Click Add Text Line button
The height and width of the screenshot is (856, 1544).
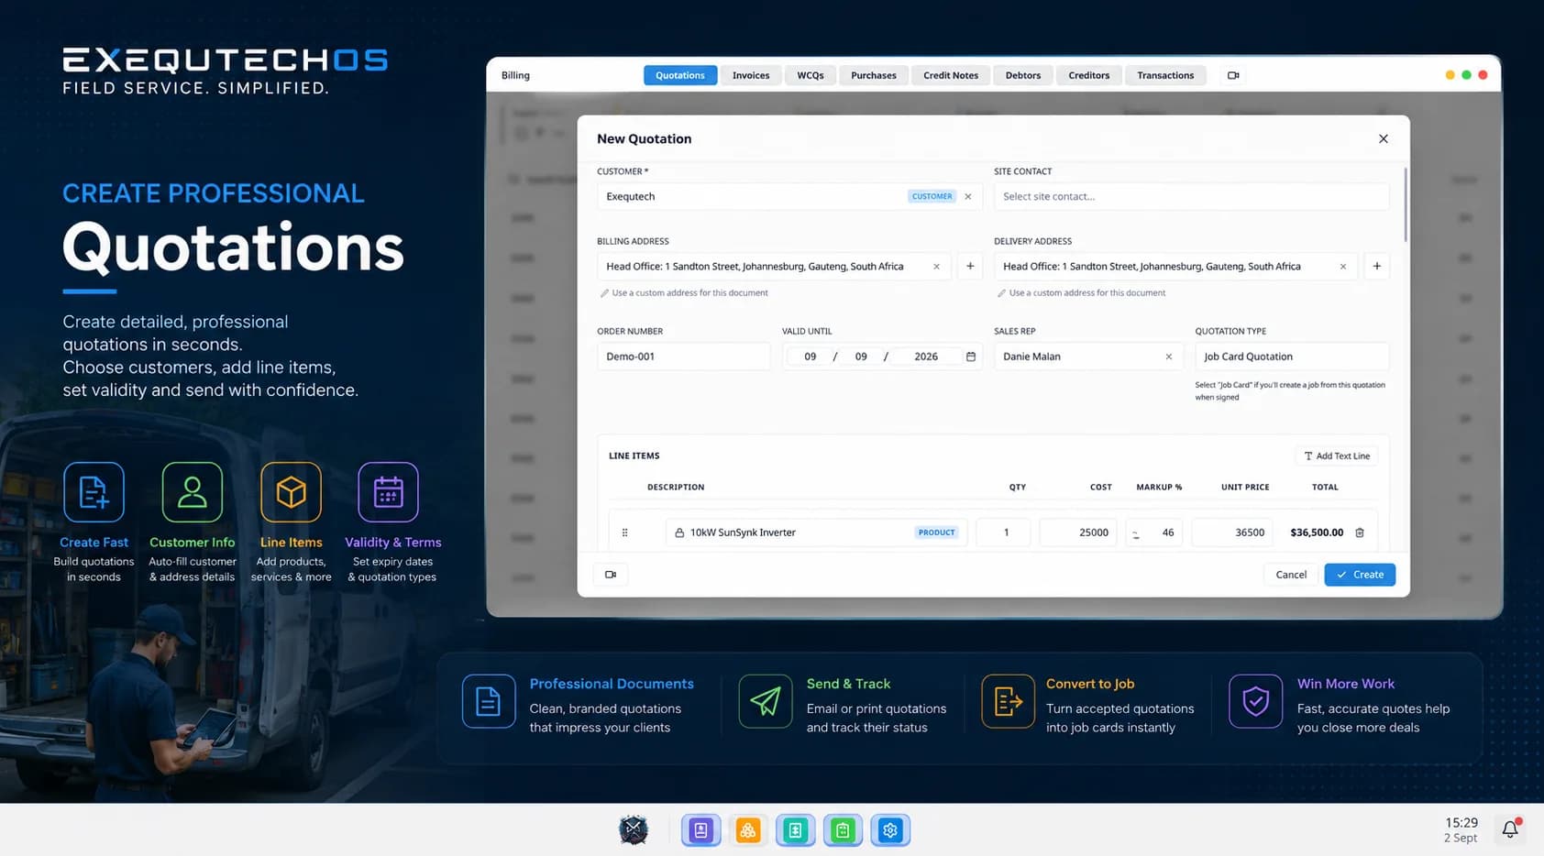coord(1337,455)
